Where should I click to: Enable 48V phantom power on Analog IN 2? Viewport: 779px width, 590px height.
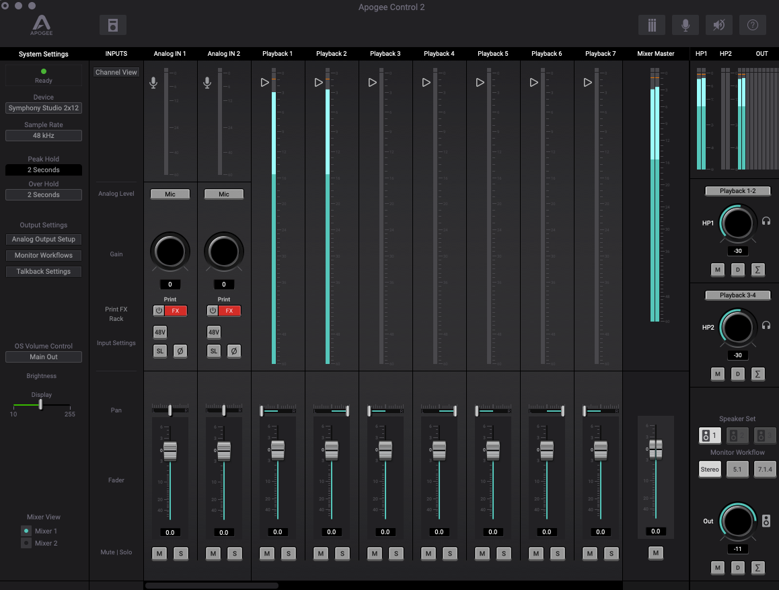pos(213,332)
